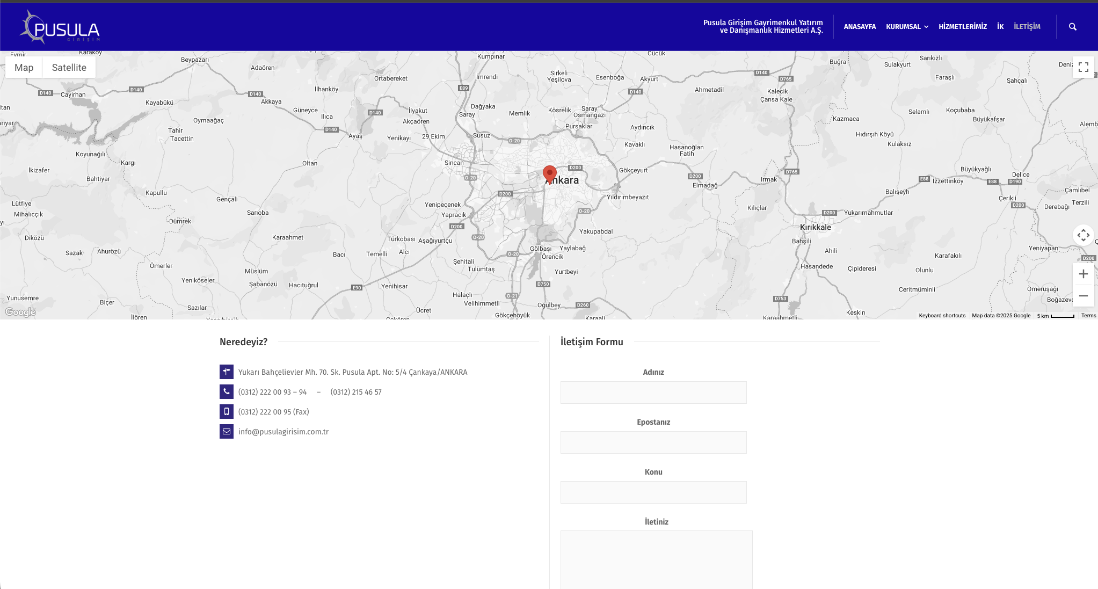Zoom in on the map

(x=1083, y=274)
